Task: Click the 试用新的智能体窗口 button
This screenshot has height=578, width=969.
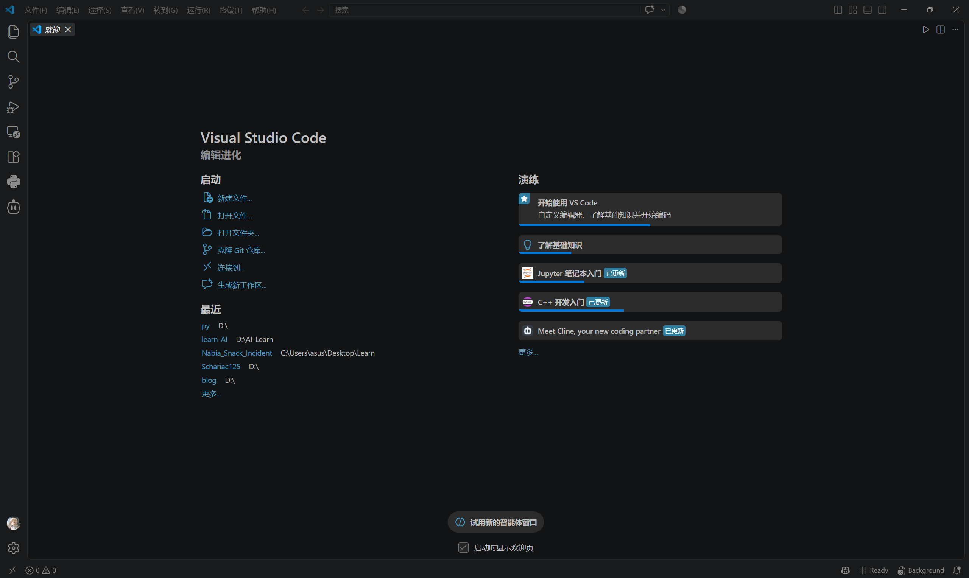Action: (x=495, y=522)
